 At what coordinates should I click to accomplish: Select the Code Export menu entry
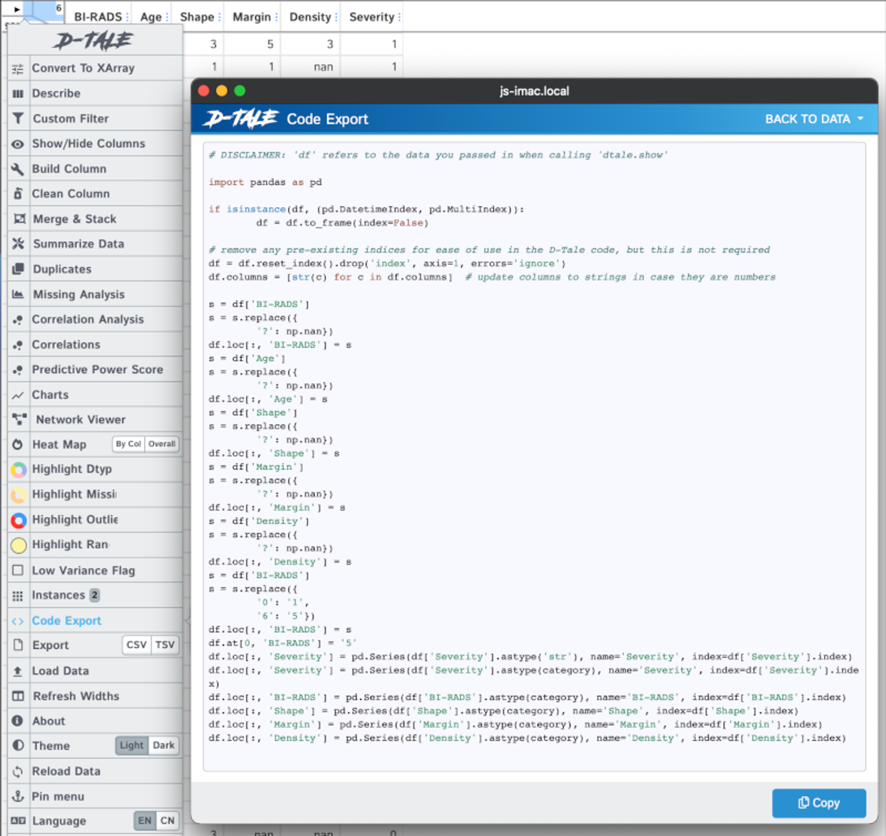[95, 621]
